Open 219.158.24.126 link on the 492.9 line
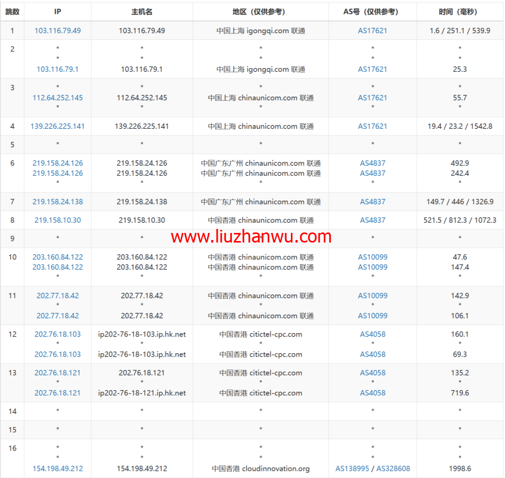Screen dimensions: 505x478 click(x=58, y=163)
